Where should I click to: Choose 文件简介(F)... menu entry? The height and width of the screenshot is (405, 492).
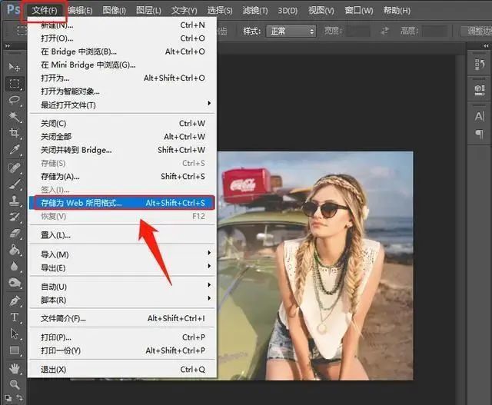[122, 318]
